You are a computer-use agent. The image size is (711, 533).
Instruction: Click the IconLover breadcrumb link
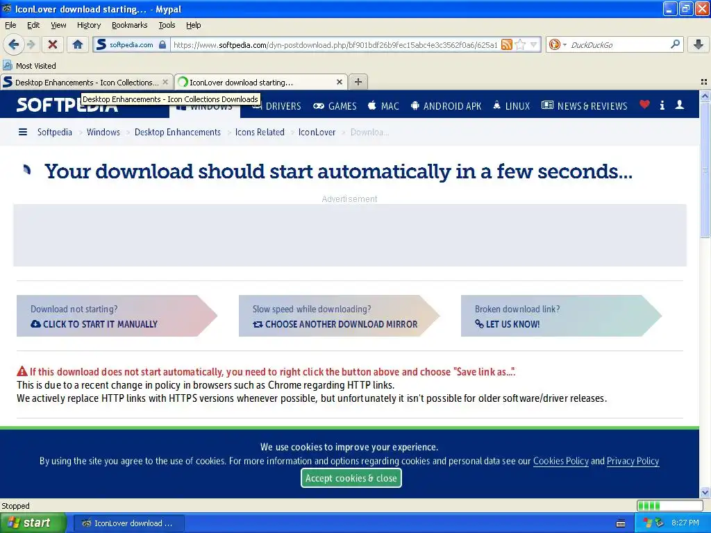(x=317, y=132)
